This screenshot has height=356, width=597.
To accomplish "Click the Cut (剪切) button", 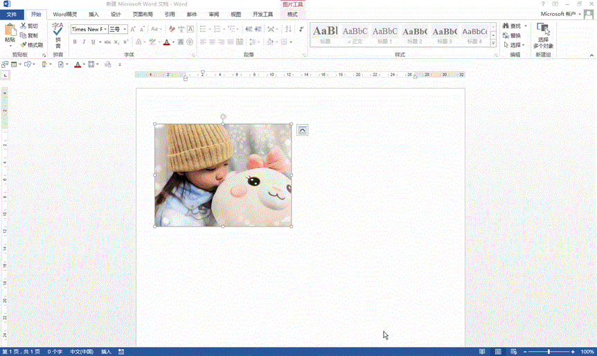I will [29, 26].
